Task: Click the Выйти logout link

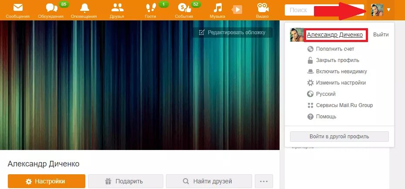Action: coord(381,35)
